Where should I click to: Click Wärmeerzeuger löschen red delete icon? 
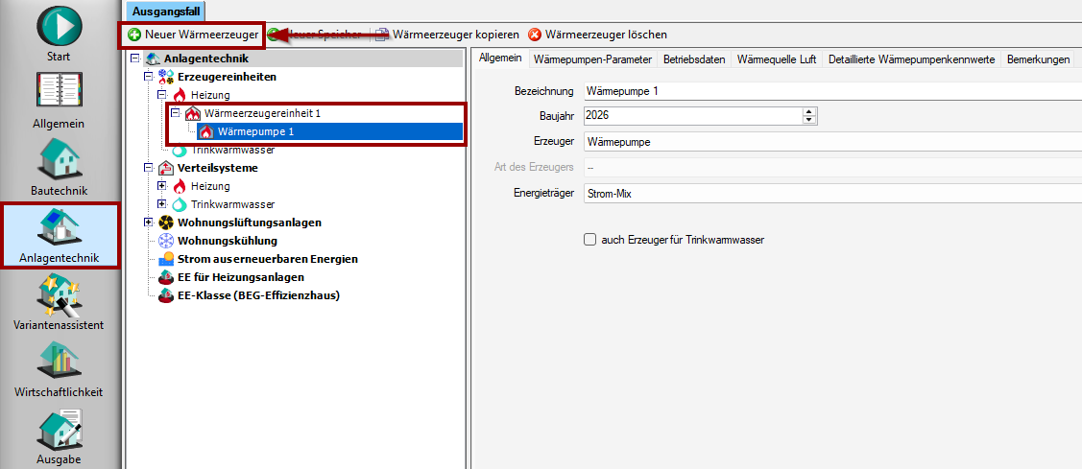tap(535, 35)
